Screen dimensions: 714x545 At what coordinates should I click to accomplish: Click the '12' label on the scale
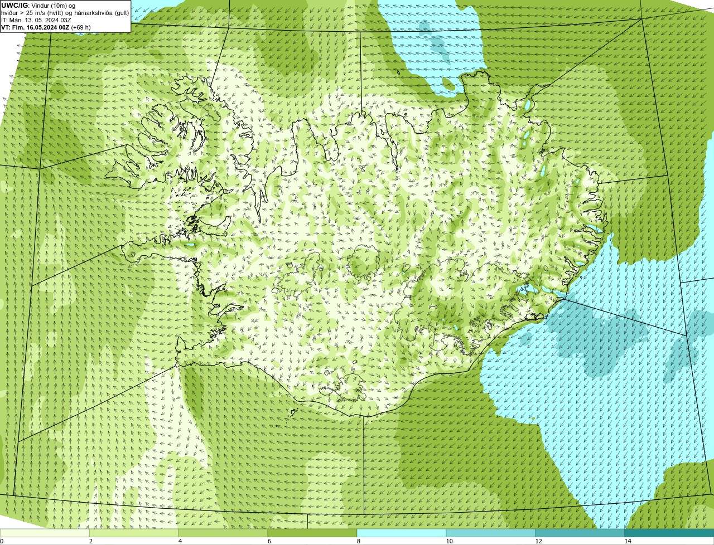click(538, 541)
